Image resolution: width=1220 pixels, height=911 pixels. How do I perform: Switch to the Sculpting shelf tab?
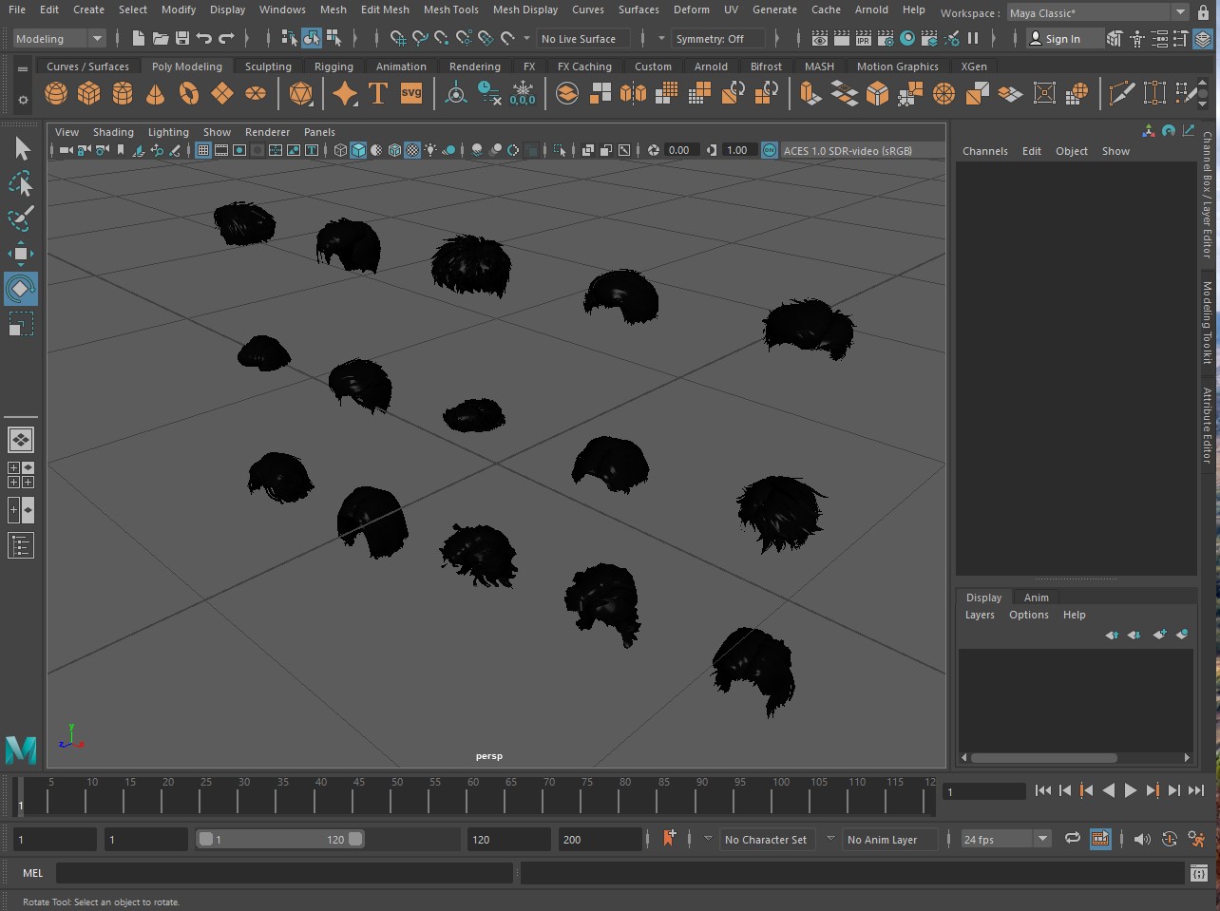pos(268,66)
